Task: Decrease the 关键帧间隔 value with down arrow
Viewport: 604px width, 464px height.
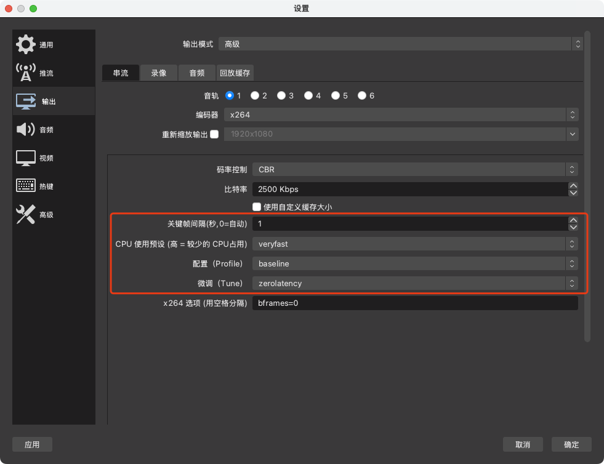Action: [x=573, y=227]
